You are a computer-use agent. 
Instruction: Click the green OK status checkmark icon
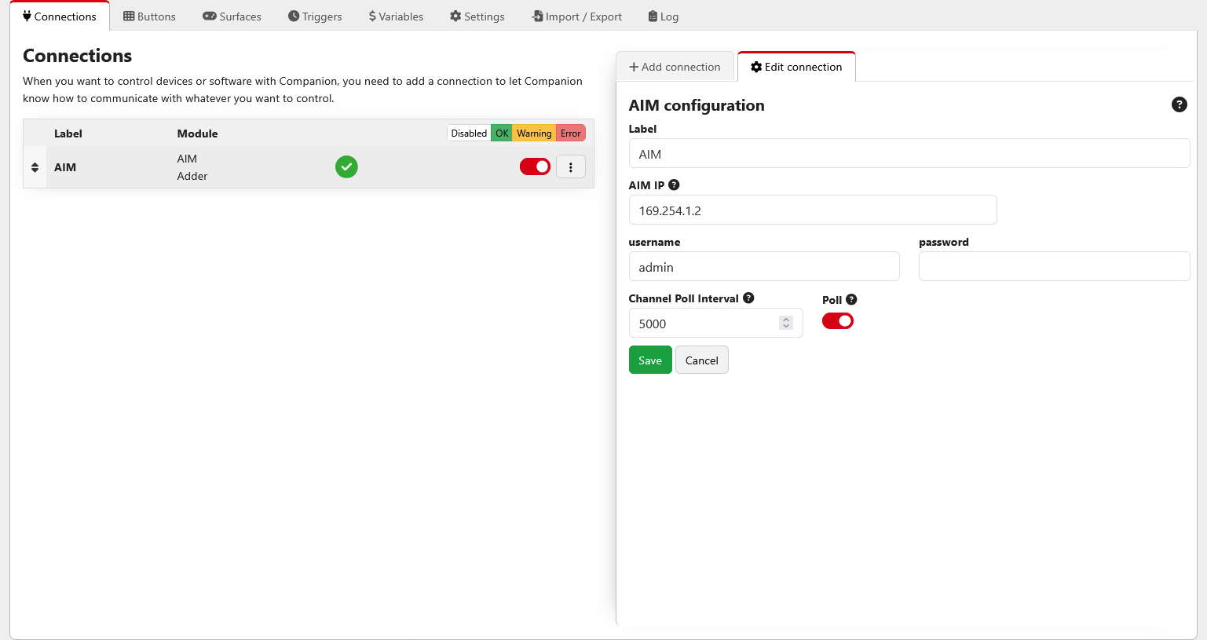pos(346,166)
